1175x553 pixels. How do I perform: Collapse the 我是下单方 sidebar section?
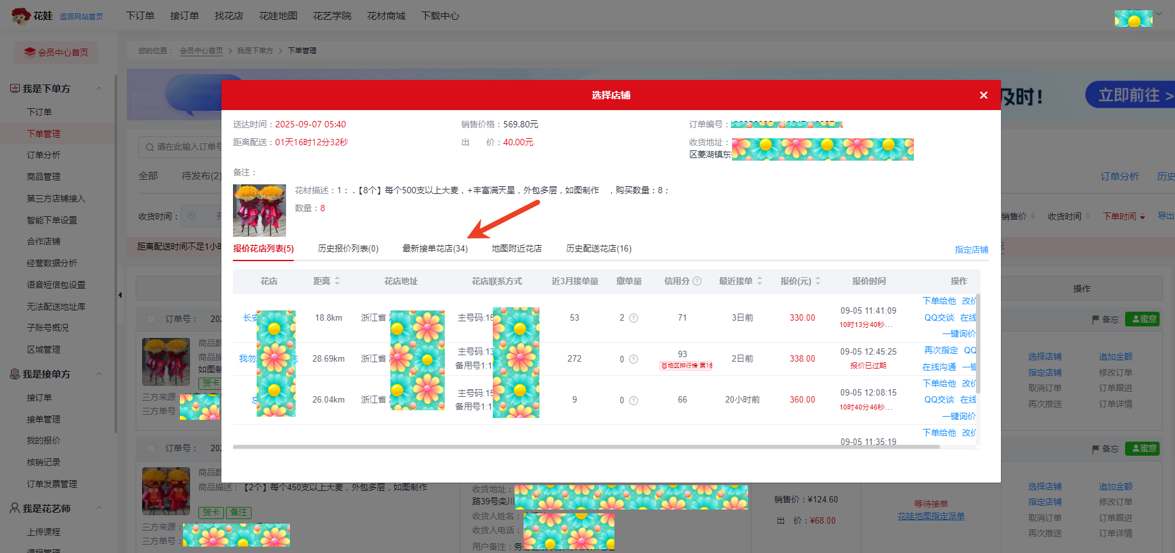(x=99, y=88)
